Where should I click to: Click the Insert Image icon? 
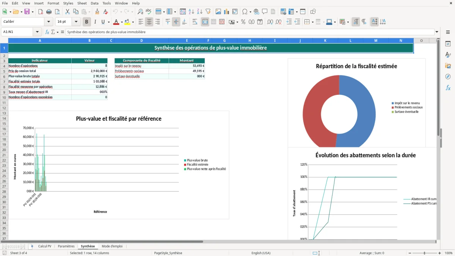218,12
